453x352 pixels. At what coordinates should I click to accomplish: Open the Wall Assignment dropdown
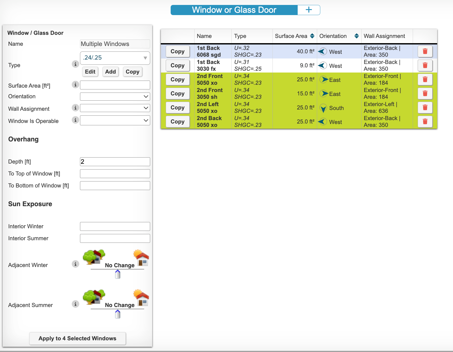[x=115, y=108]
